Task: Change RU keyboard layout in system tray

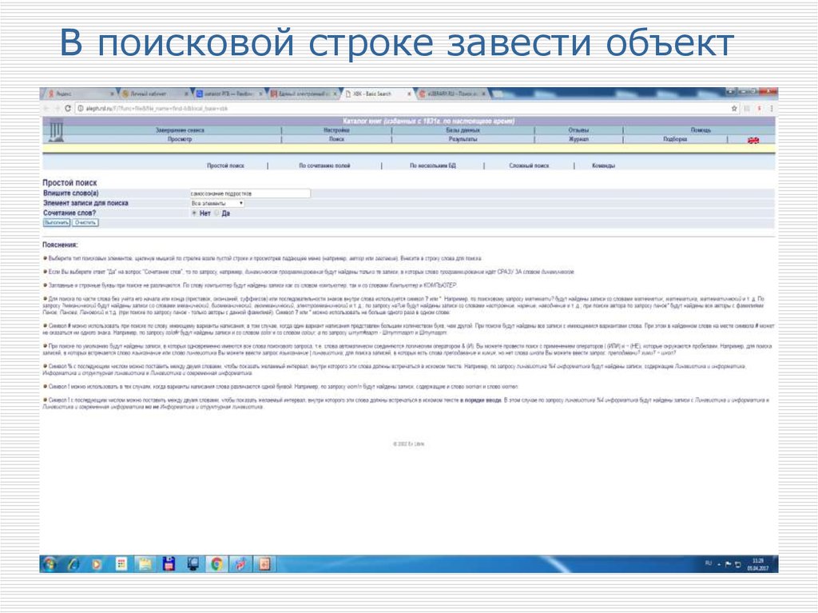Action: pos(709,563)
